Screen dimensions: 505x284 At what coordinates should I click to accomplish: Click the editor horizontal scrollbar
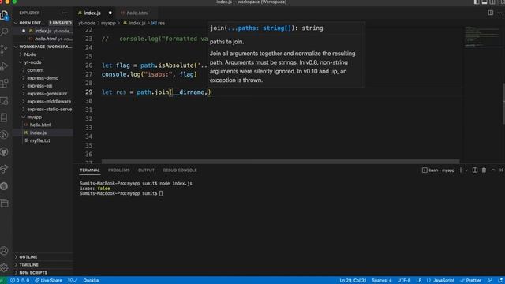tap(280, 161)
